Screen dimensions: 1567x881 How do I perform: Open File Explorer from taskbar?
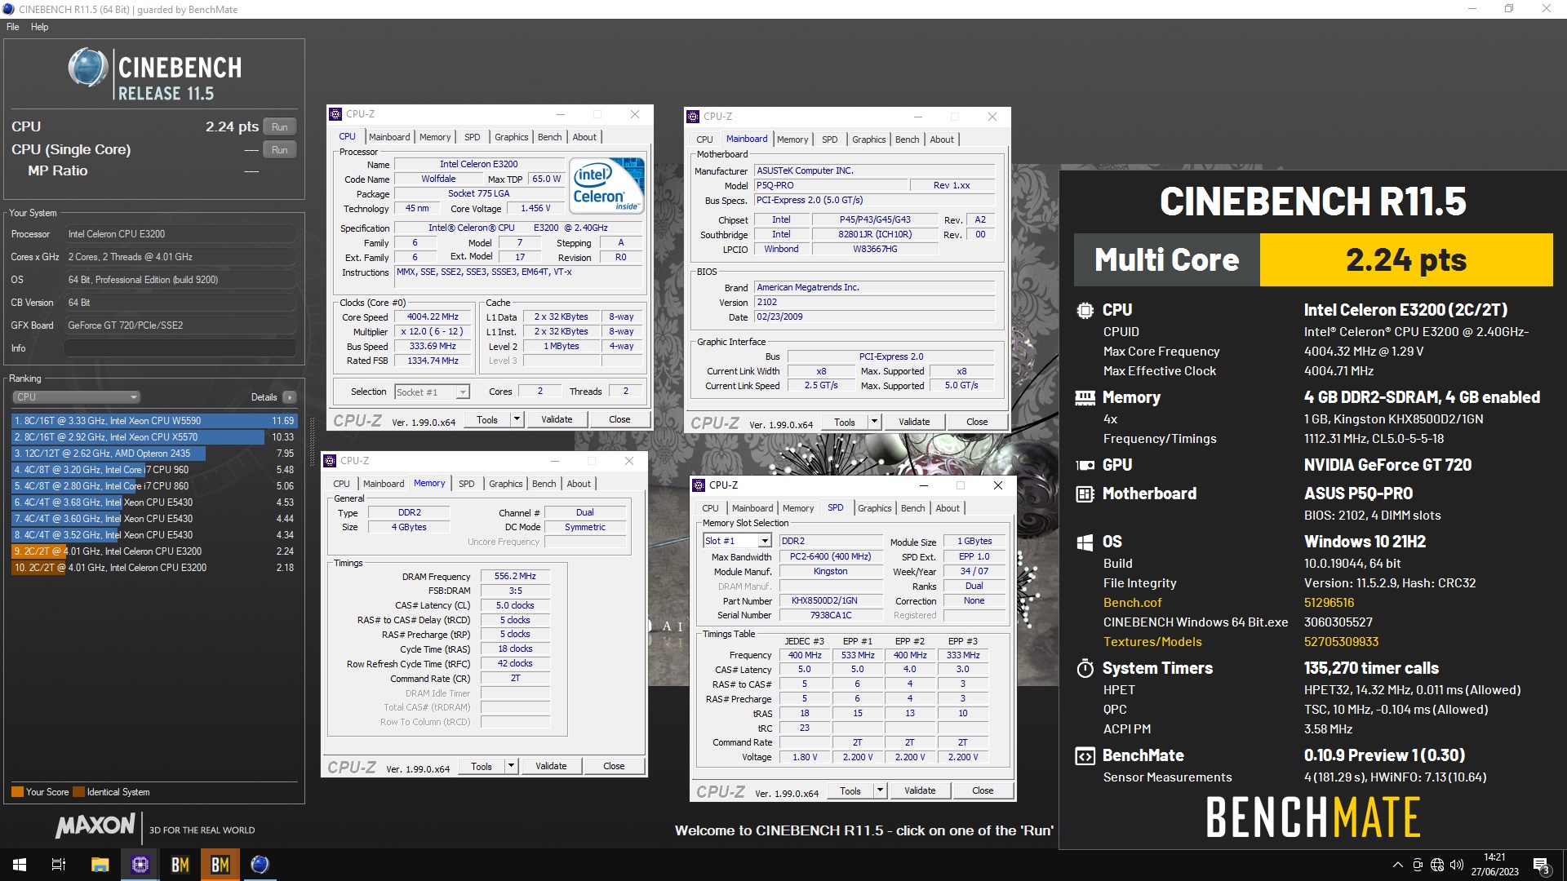[x=100, y=865]
